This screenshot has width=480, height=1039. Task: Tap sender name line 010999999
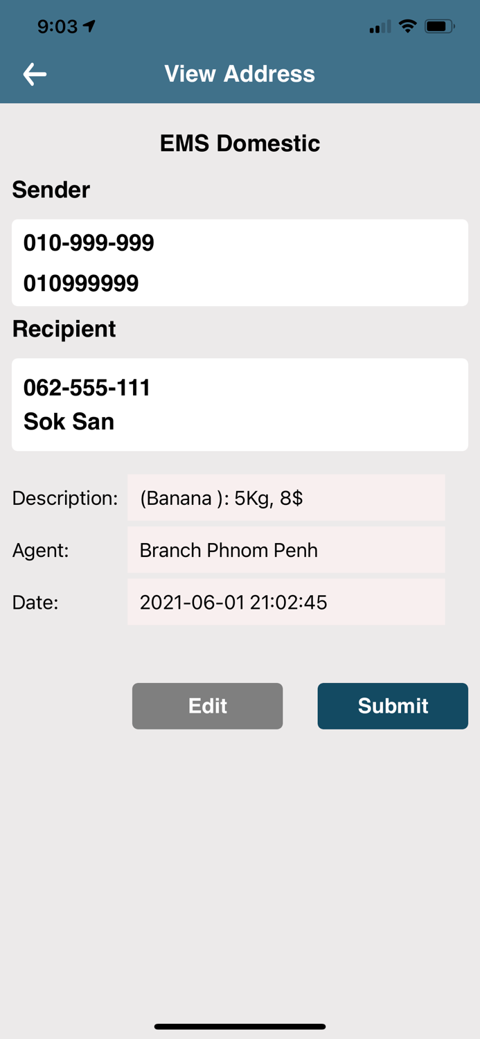(81, 283)
